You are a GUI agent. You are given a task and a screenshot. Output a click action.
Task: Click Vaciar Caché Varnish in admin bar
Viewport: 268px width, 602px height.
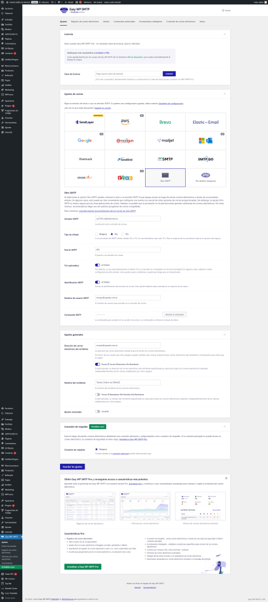tap(111, 2)
